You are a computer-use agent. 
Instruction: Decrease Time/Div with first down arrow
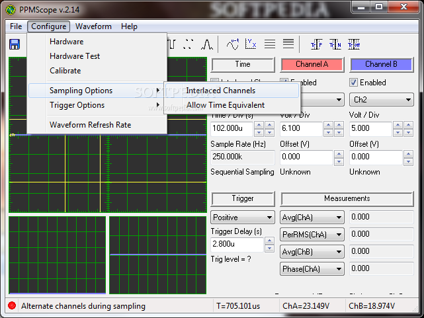259,132
